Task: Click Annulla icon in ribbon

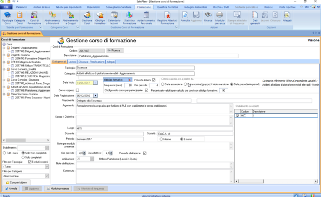Action: [x=185, y=17]
